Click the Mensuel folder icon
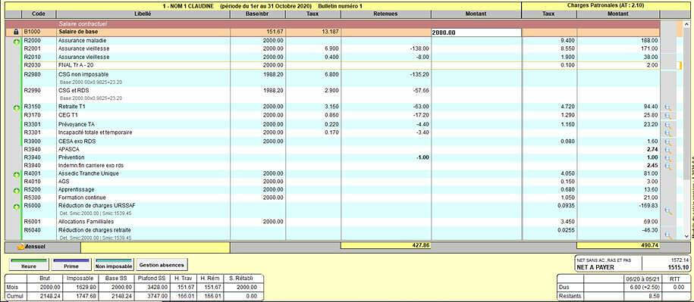This screenshot has height=302, width=694. click(x=20, y=248)
